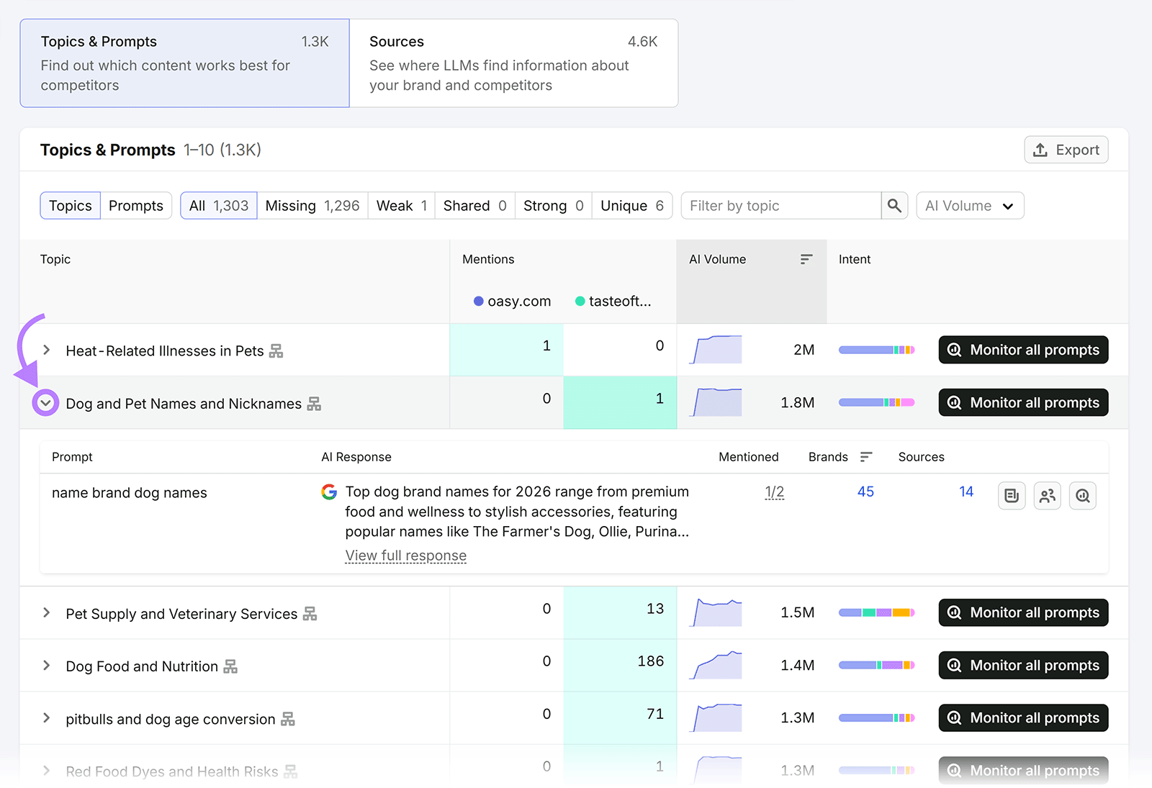Viewport: 1152px width, 788px height.
Task: Monitor all prompts for pitbulls and dog age conversion
Action: 1023,717
